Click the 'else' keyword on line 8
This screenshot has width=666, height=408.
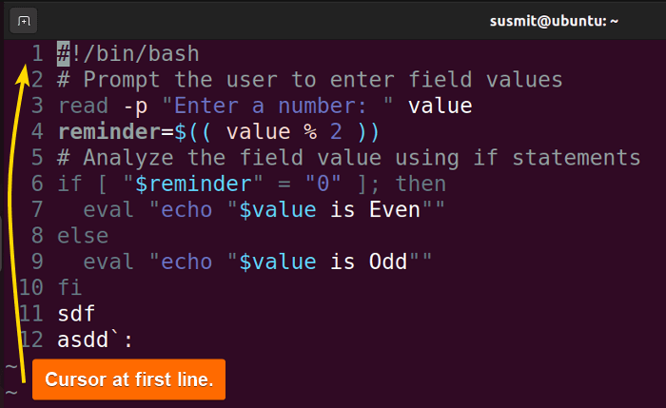(83, 236)
